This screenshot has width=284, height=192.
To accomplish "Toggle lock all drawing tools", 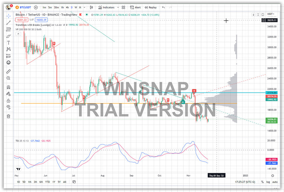I will click(x=9, y=101).
